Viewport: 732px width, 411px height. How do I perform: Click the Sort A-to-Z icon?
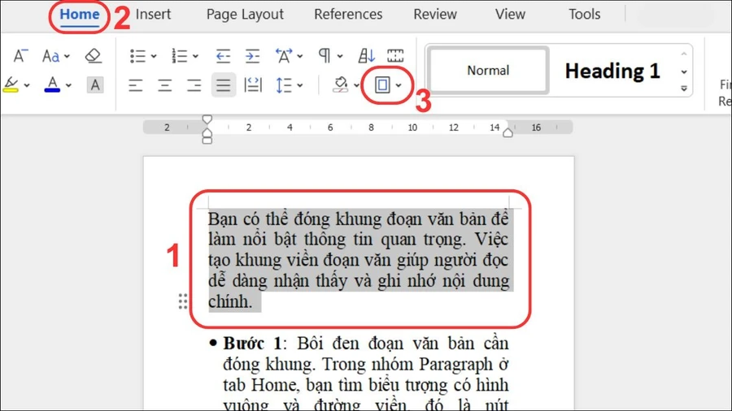click(367, 56)
